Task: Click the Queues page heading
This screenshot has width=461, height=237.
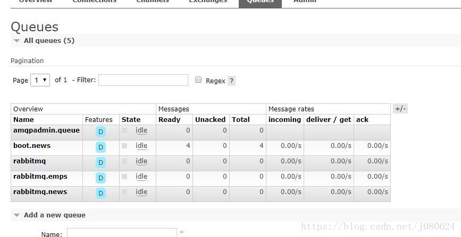Action: pyautogui.click(x=35, y=27)
